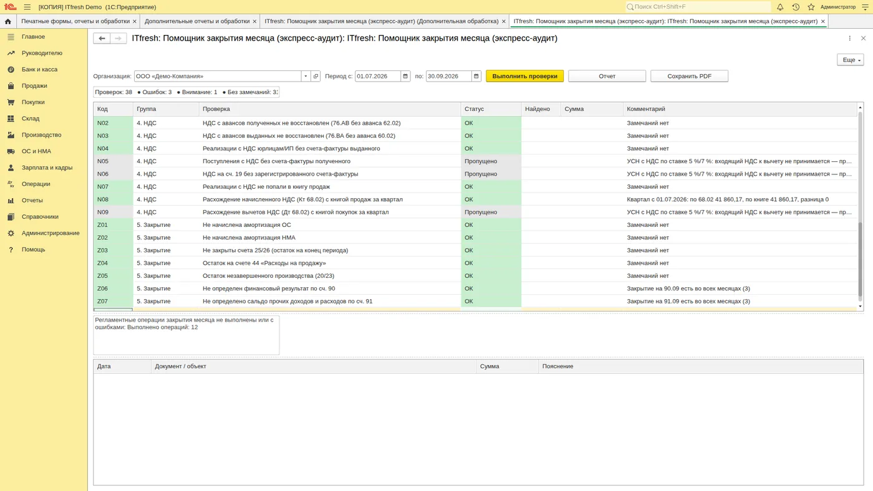The width and height of the screenshot is (873, 491).
Task: Open the service settings icon beside Администратор
Action: pos(865,7)
